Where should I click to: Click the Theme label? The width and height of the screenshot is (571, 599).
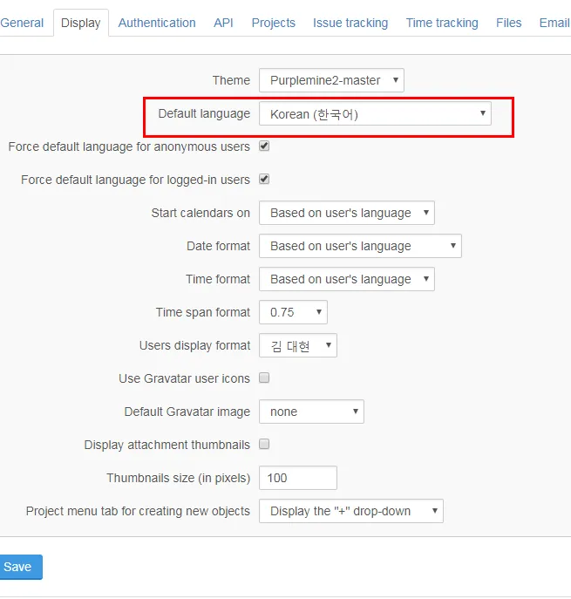231,80
